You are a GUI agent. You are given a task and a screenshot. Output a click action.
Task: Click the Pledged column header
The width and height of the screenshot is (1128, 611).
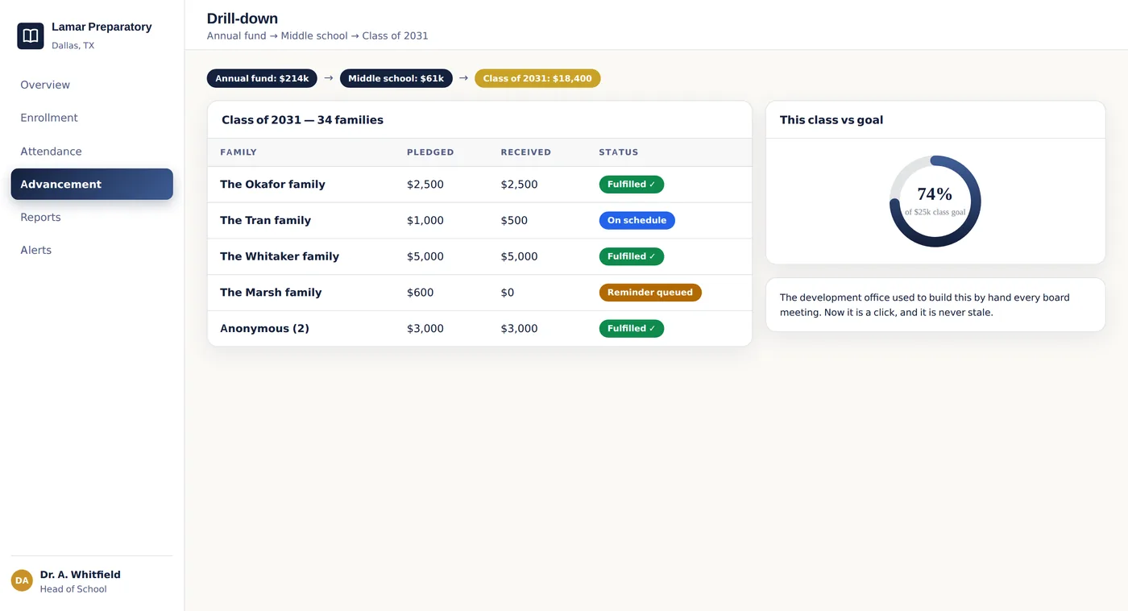[x=430, y=152]
